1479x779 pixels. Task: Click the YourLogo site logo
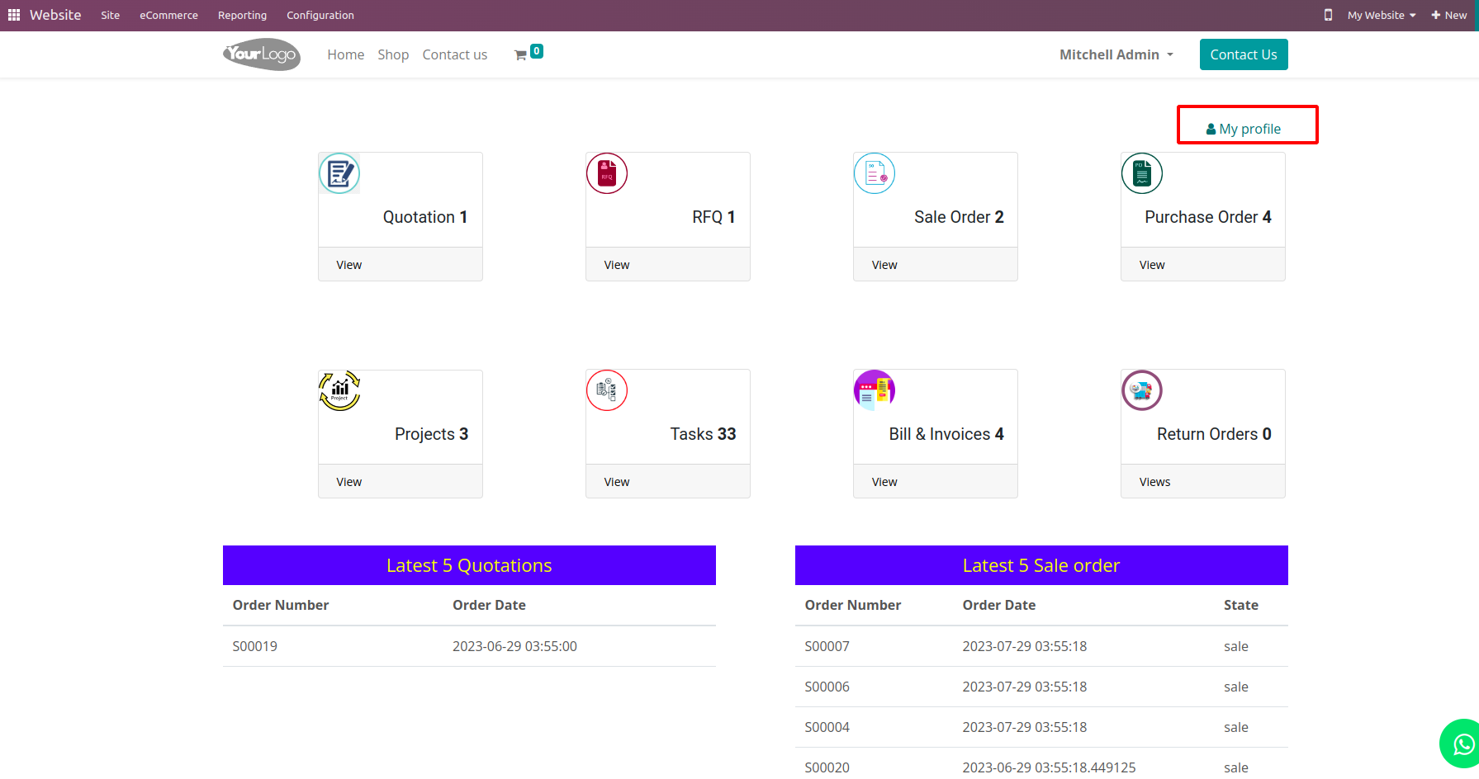[x=262, y=54]
